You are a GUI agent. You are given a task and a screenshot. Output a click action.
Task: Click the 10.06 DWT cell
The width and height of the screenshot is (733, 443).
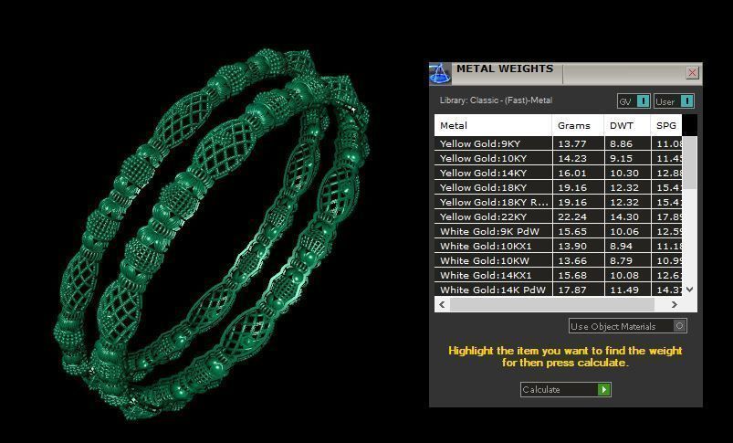[x=627, y=231]
